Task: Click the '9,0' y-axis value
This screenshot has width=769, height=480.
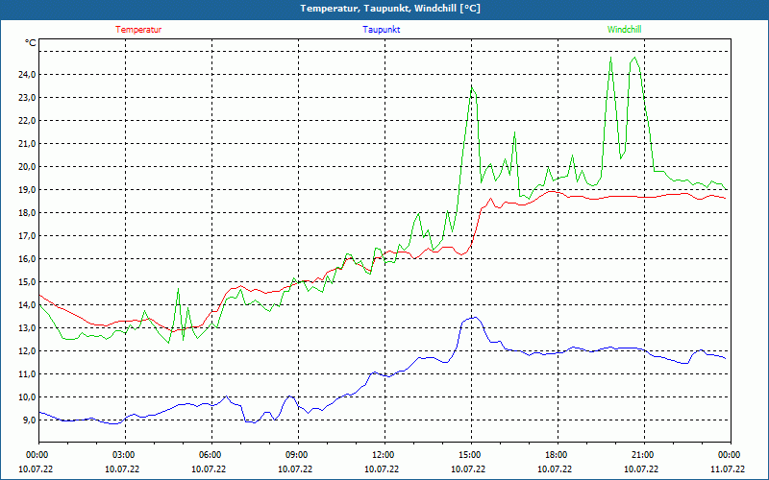Action: (x=29, y=420)
